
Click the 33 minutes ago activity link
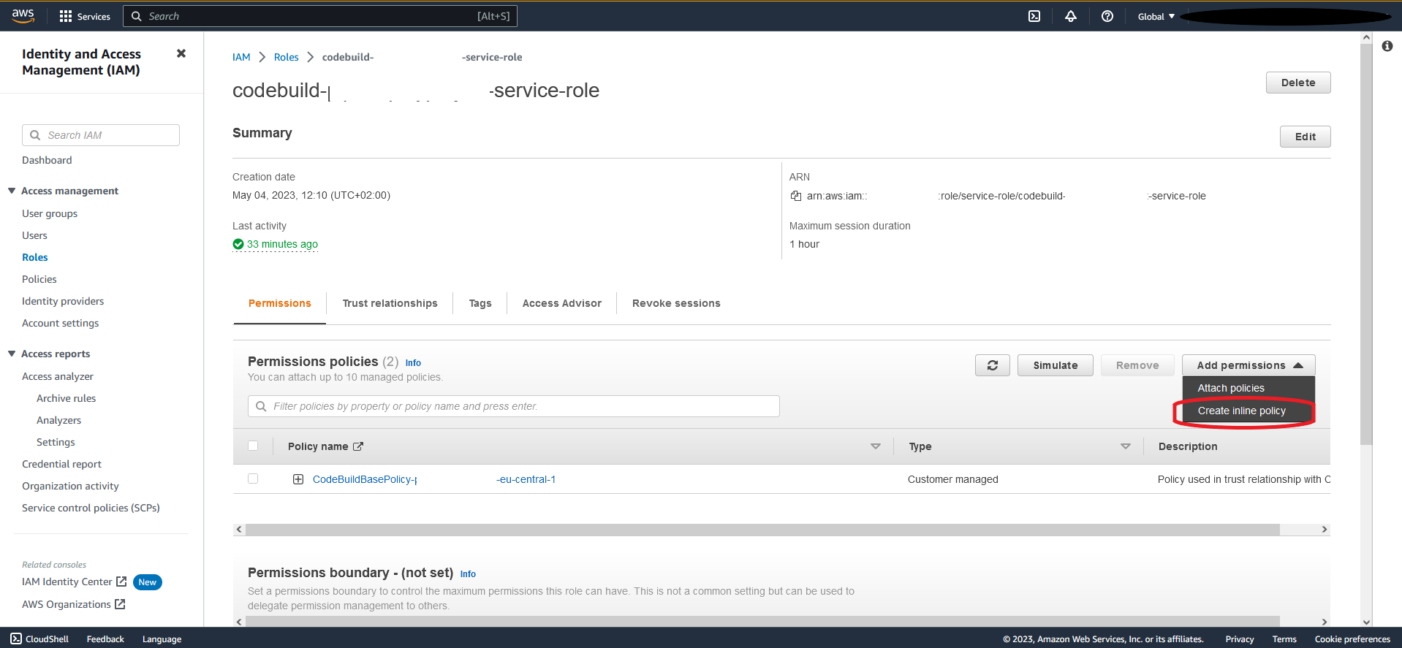point(282,244)
